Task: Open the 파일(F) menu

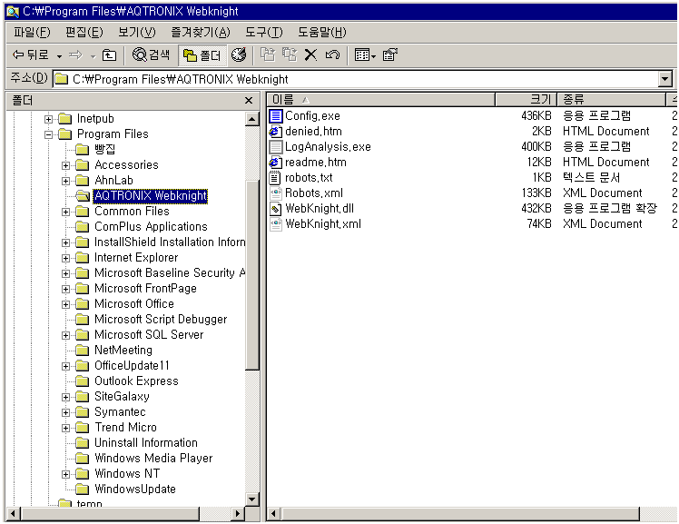Action: coord(32,32)
